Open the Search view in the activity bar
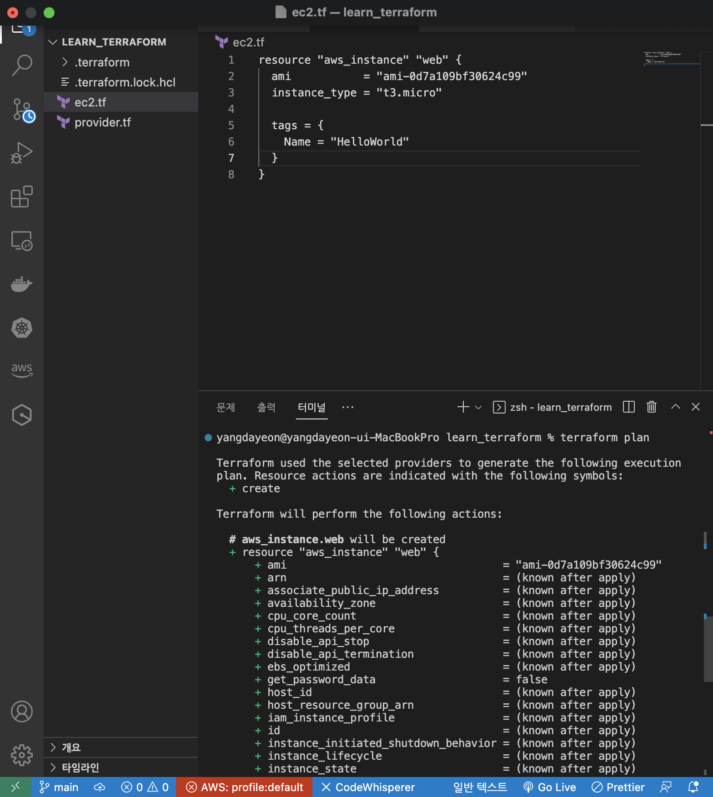The width and height of the screenshot is (713, 797). tap(22, 65)
